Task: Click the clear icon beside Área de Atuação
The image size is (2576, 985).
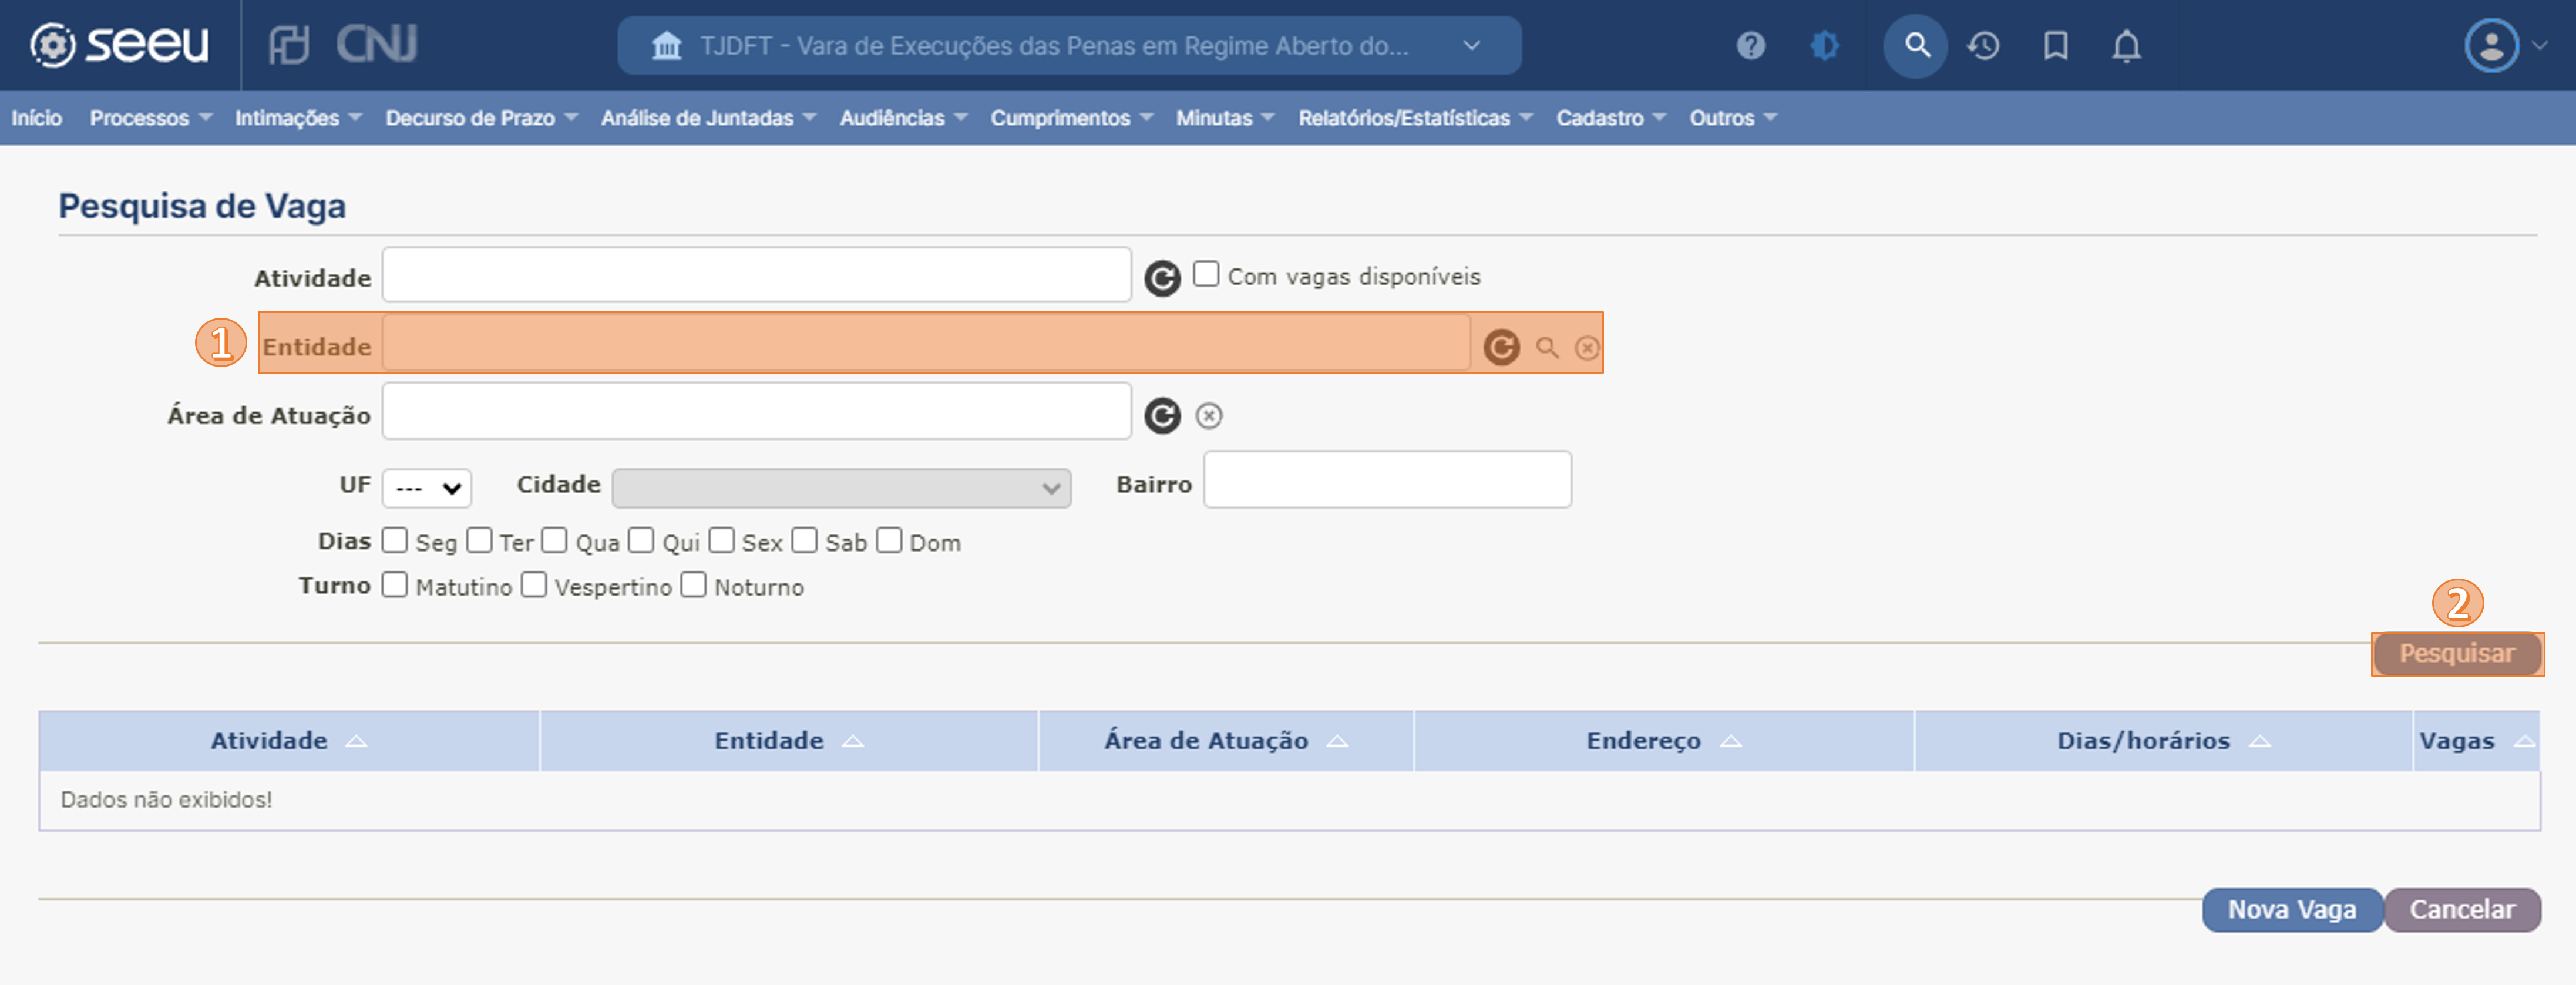Action: (1208, 416)
